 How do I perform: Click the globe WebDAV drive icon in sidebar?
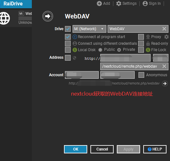tap(4, 18)
